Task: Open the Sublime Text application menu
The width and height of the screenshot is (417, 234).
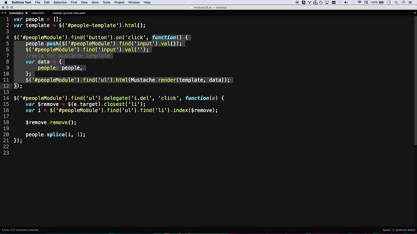Action: click(22, 2)
